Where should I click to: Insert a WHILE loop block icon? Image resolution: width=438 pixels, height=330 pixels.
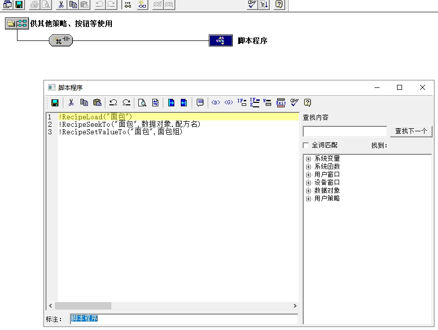pyautogui.click(x=267, y=102)
